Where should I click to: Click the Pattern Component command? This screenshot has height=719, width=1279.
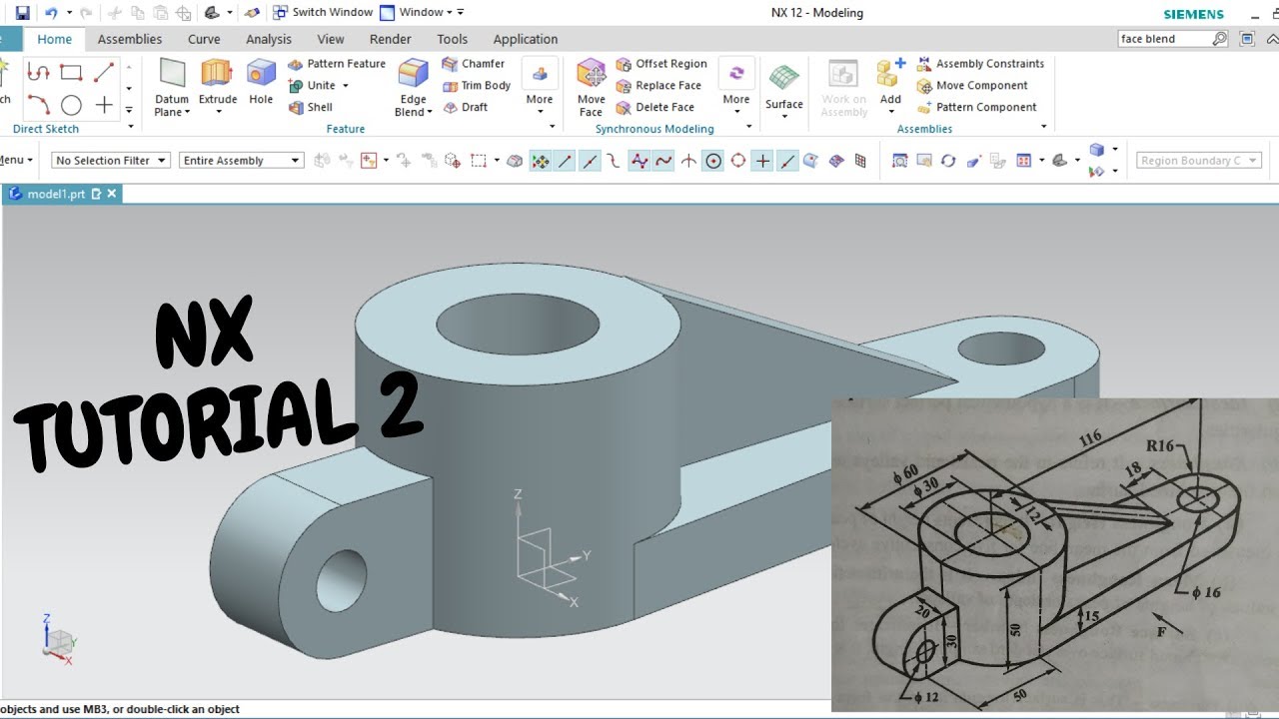pos(976,108)
